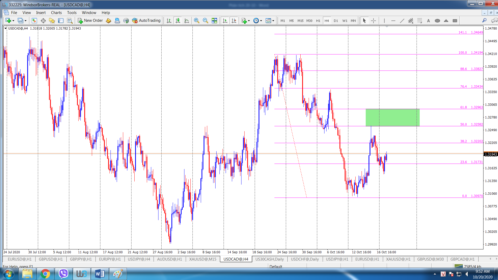
Task: Open the Insert menu
Action: click(41, 12)
